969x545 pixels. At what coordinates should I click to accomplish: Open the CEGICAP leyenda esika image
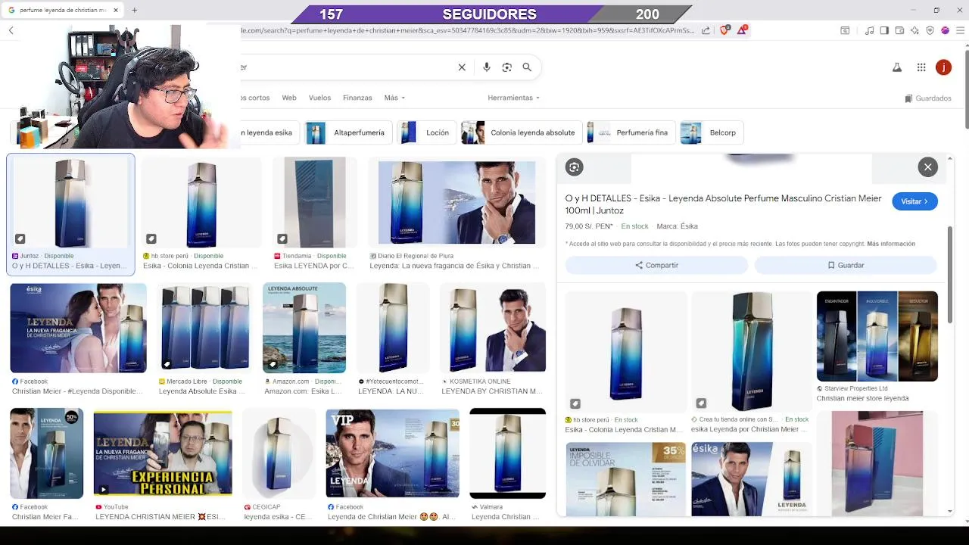tap(279, 453)
